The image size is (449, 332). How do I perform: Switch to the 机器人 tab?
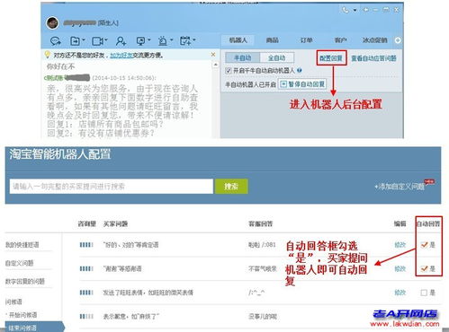[238, 40]
